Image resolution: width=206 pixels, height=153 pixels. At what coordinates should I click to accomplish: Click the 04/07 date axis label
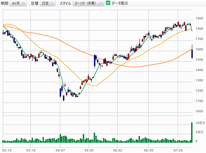point(60,151)
